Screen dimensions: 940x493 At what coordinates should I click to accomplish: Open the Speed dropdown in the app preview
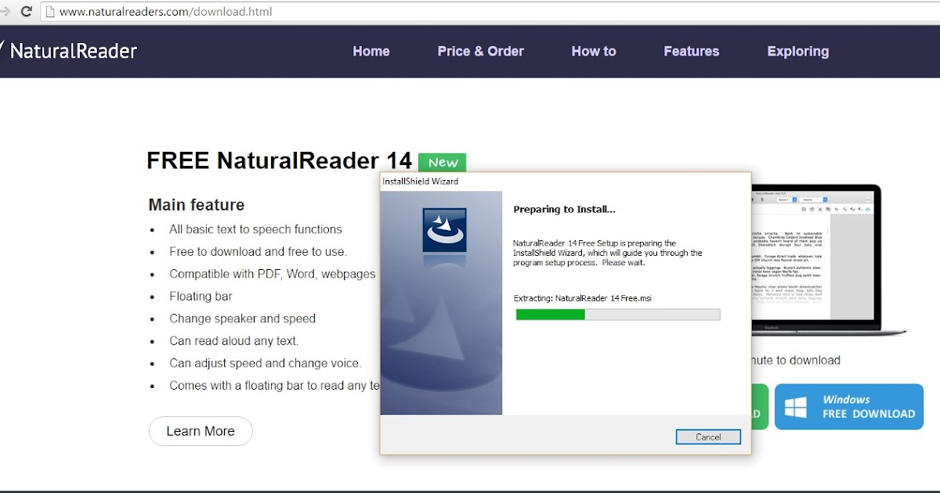(787, 200)
